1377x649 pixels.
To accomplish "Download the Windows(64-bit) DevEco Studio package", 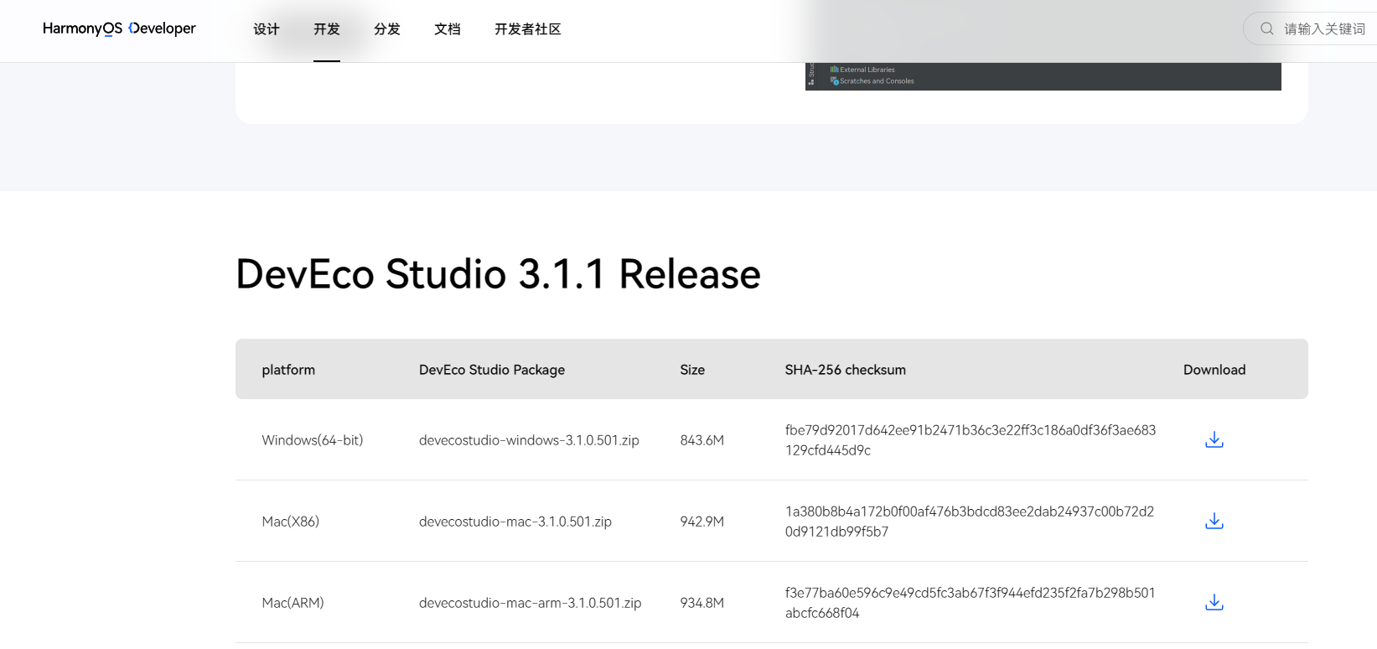I will pos(1214,439).
